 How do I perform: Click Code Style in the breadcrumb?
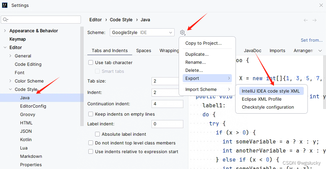click(121, 20)
